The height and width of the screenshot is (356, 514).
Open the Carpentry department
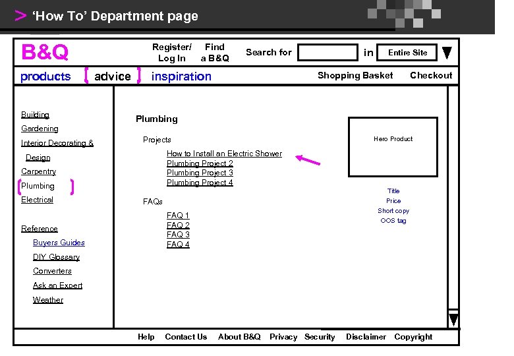click(x=38, y=171)
